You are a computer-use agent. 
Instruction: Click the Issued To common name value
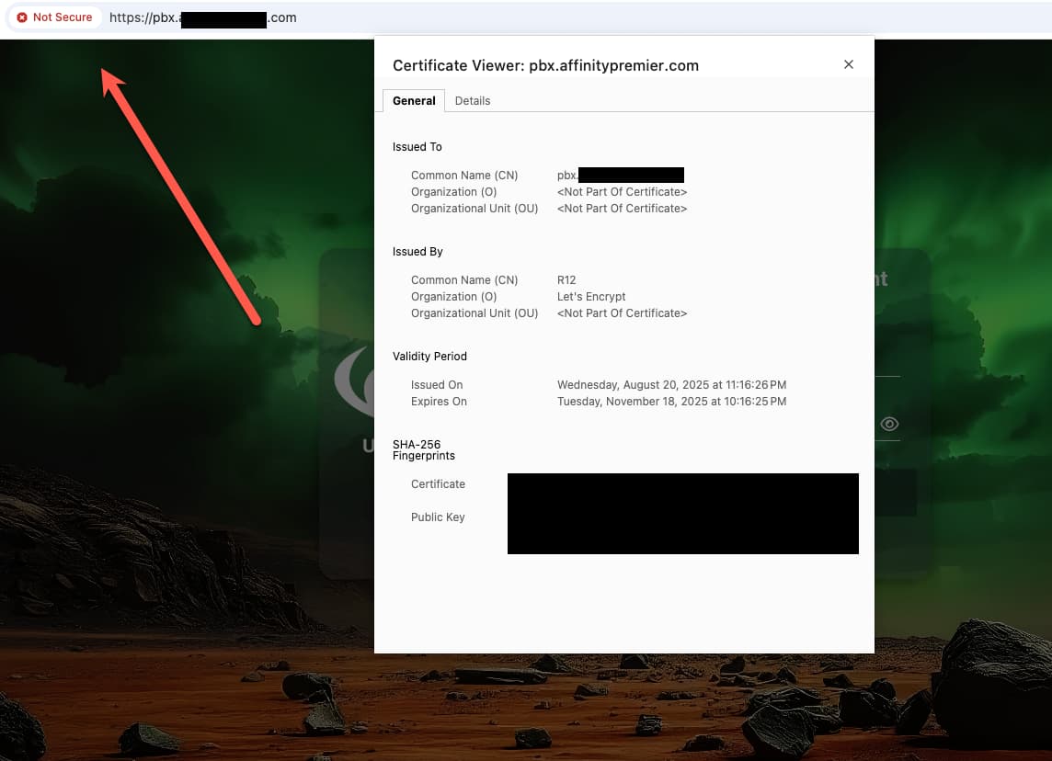[620, 176]
